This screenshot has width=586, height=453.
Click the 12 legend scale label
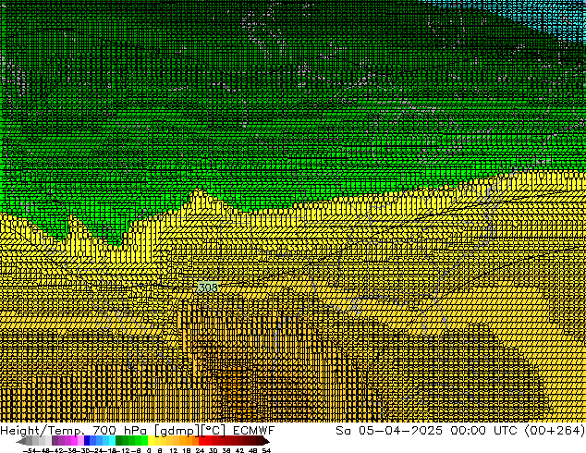pos(174,451)
